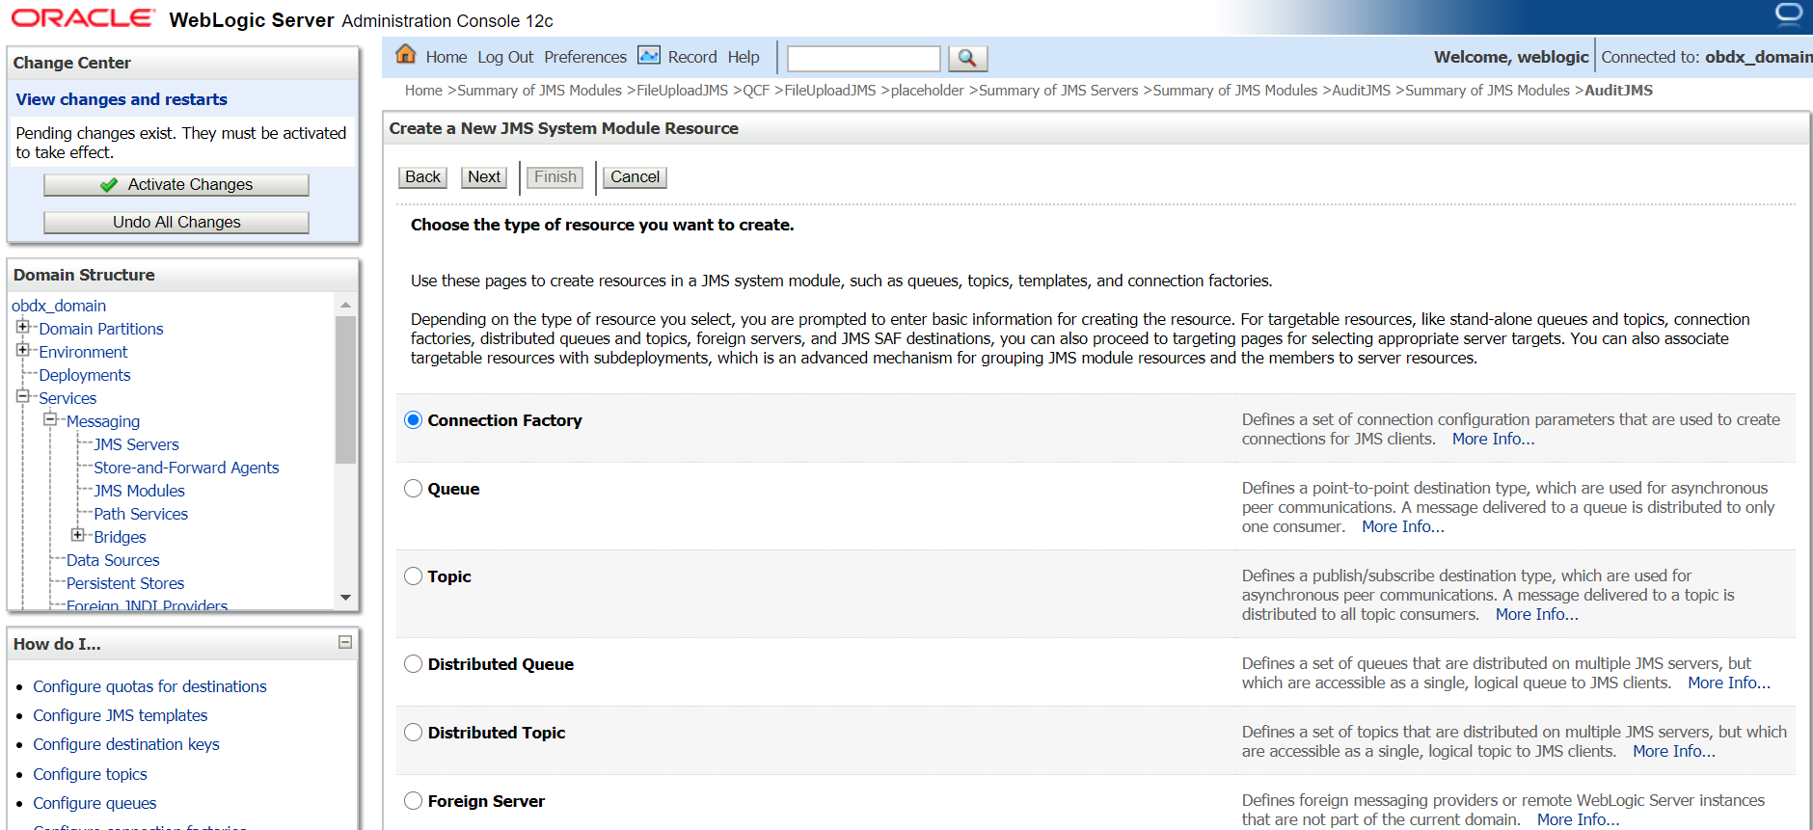Viewport: 1813px width, 830px height.
Task: Click QCF in the breadcrumb trail
Action: pyautogui.click(x=756, y=91)
